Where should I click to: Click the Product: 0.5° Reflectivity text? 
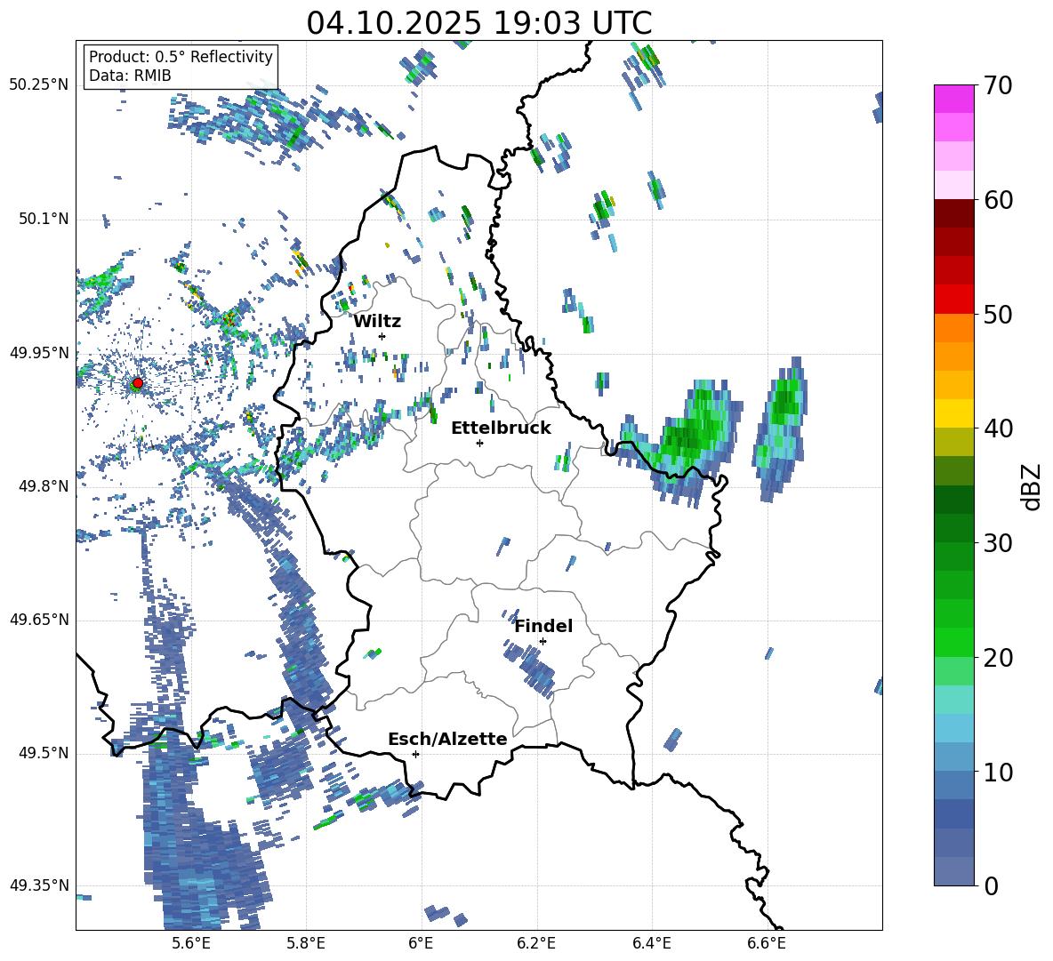point(181,56)
